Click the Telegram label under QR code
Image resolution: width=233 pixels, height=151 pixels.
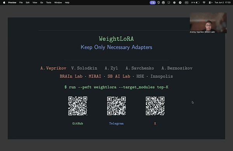click(116, 124)
